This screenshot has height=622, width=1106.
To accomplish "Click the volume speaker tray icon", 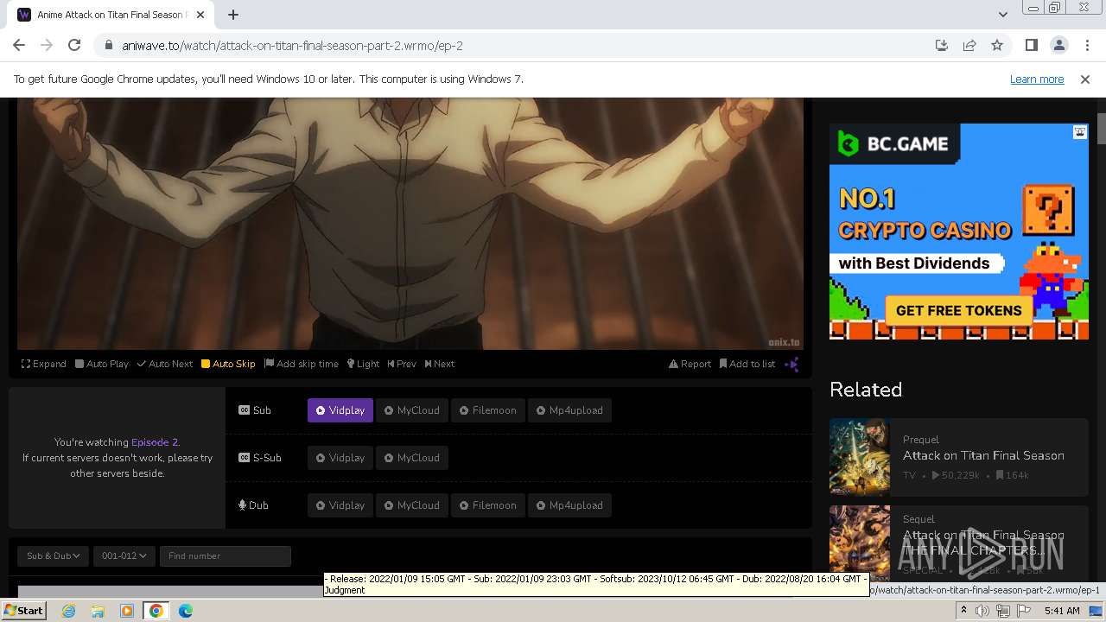I will click(x=982, y=611).
